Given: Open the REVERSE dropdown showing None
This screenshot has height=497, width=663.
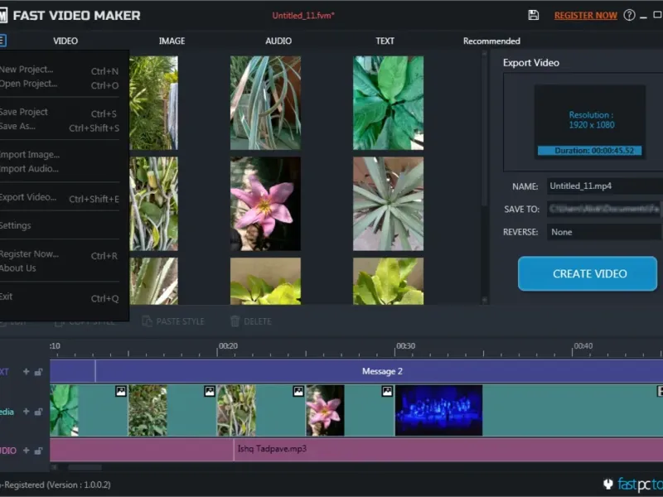Looking at the screenshot, I should tap(605, 232).
